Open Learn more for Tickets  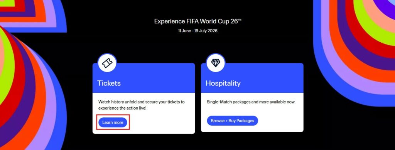pos(113,122)
